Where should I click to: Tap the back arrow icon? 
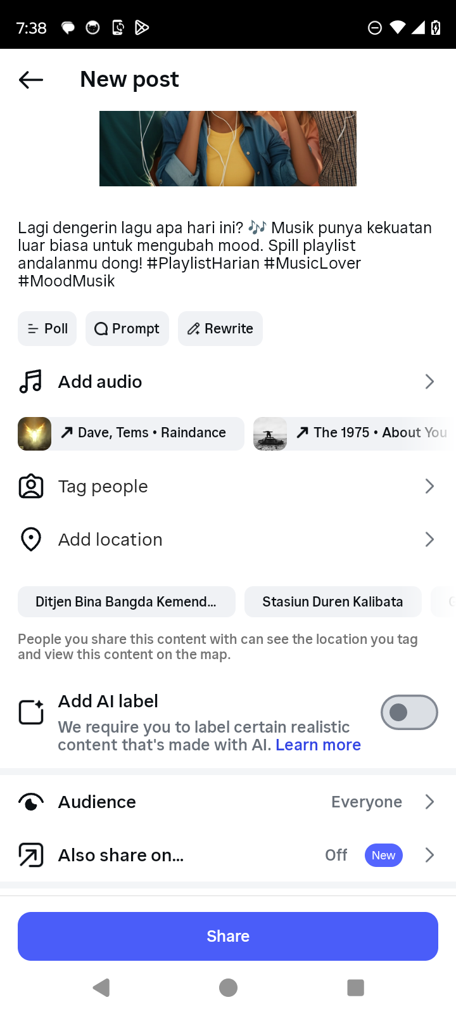click(x=31, y=80)
